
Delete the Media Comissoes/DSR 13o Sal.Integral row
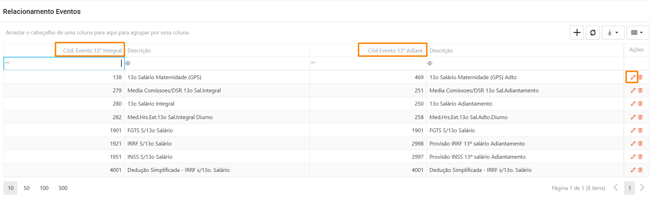(x=640, y=90)
